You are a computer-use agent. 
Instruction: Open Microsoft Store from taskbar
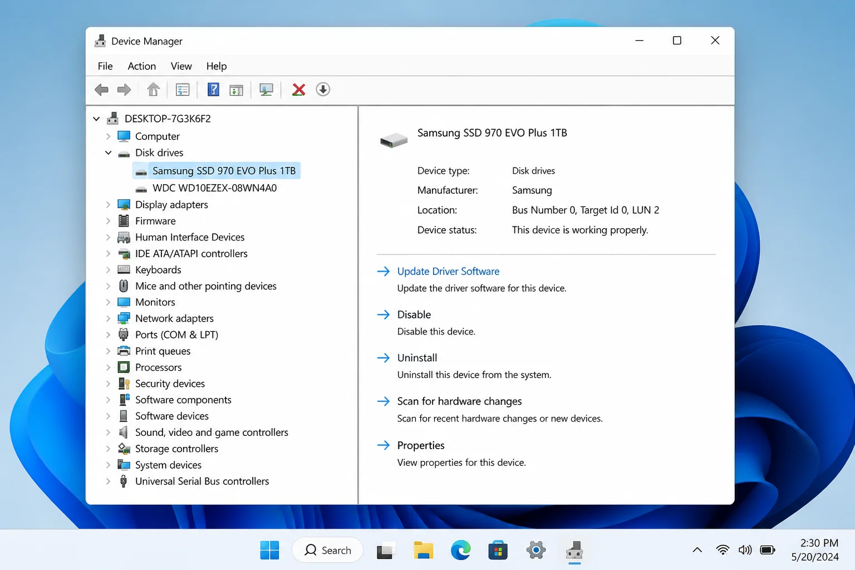tap(498, 551)
